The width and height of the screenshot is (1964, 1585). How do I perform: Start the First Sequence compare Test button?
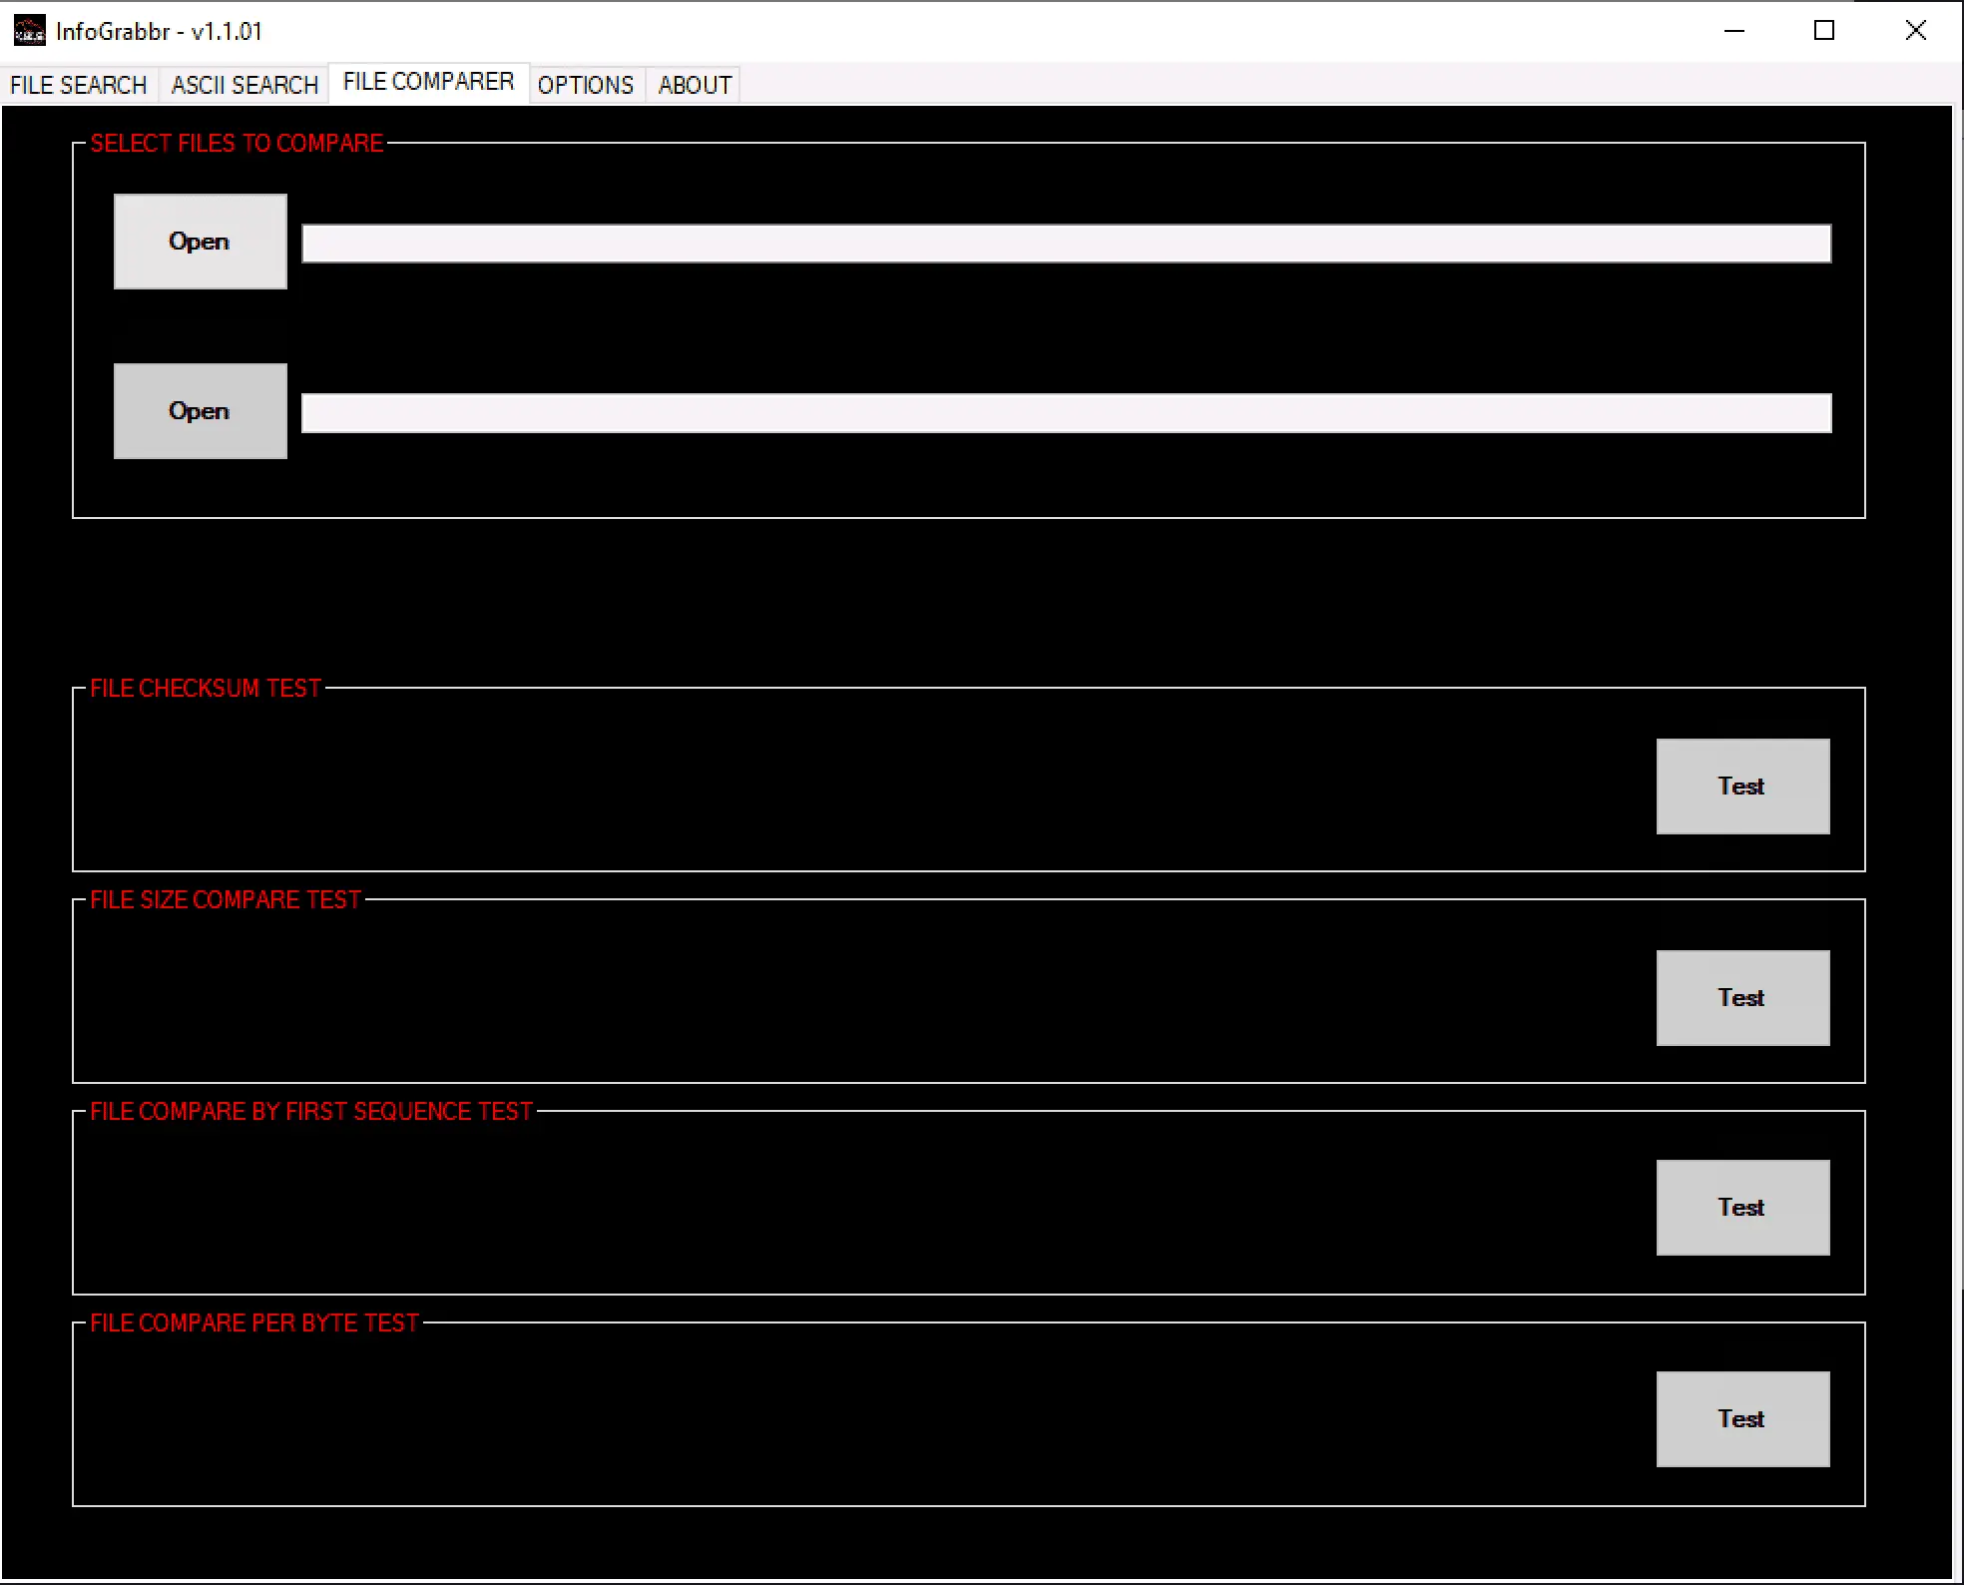1742,1208
